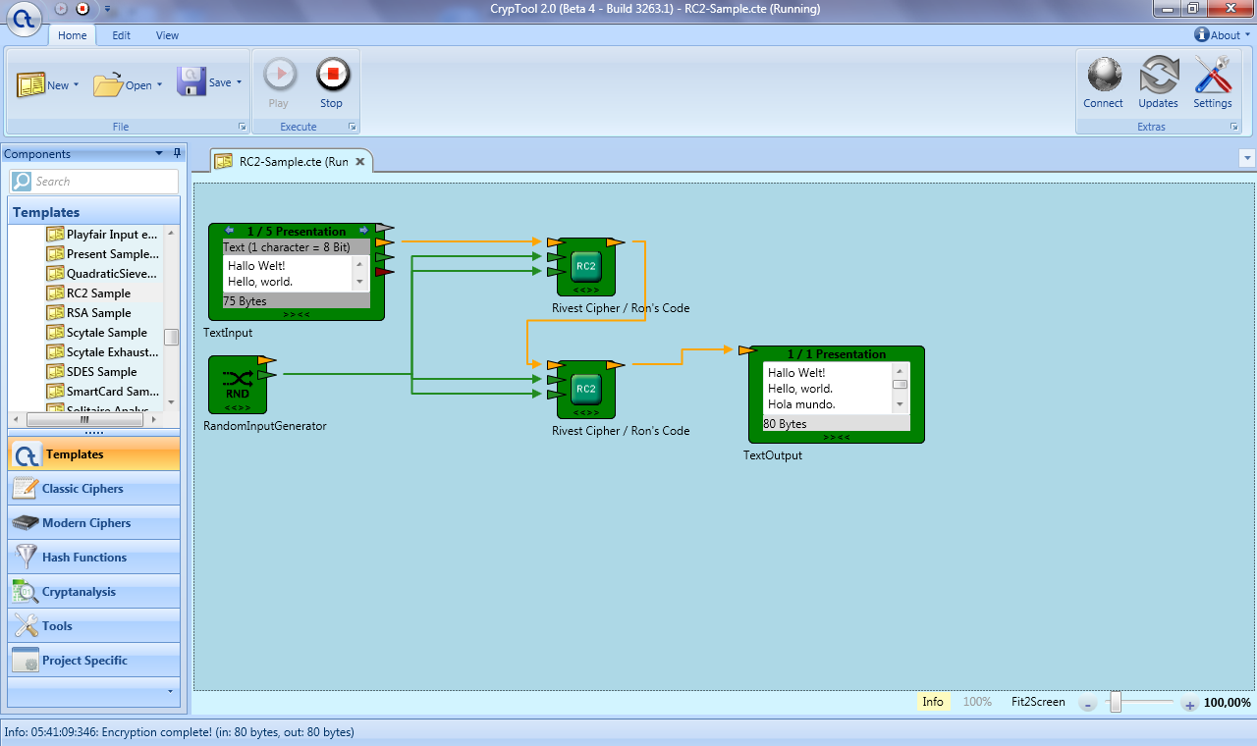This screenshot has height=746, width=1257.
Task: Click Fit2Screen button
Action: coord(1038,702)
